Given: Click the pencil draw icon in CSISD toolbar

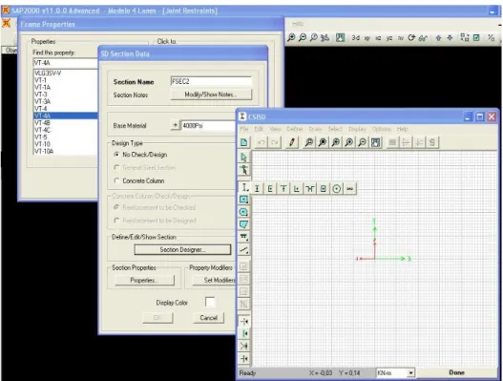Looking at the screenshot, I should click(292, 142).
